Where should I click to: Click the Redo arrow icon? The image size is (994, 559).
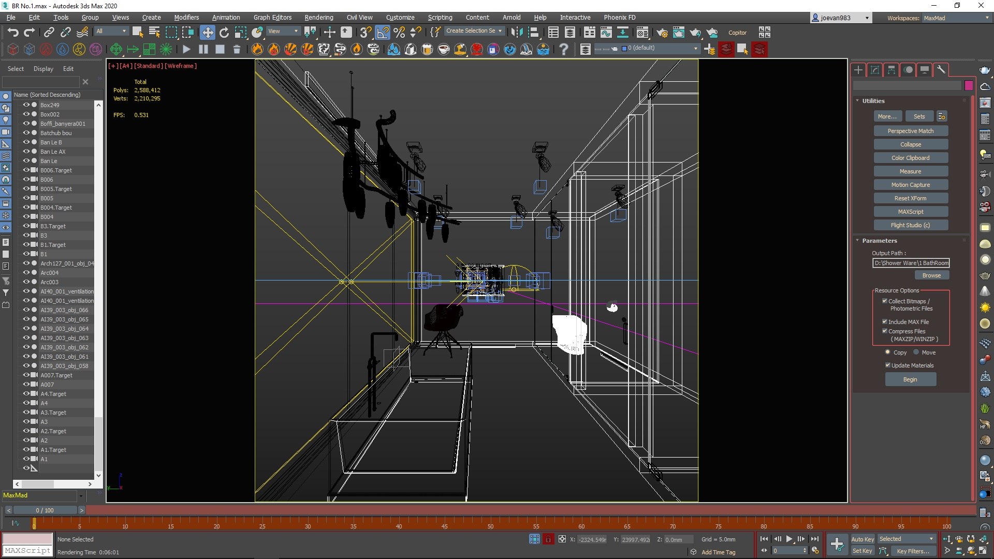tap(30, 33)
